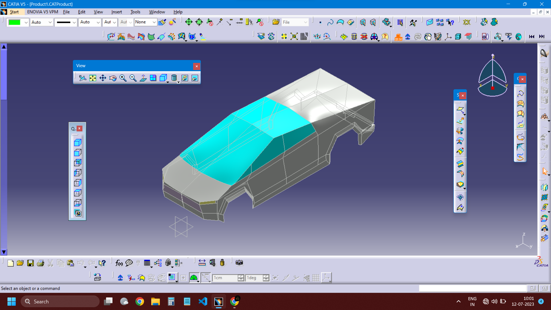Select the Normal View icon in View toolbar
This screenshot has width=551, height=310.
click(143, 78)
